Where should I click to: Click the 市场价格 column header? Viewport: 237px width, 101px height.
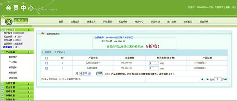click(130, 58)
